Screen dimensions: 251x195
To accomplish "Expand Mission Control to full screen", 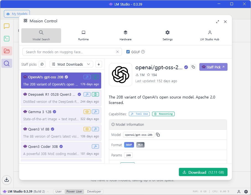I will pos(218,22).
